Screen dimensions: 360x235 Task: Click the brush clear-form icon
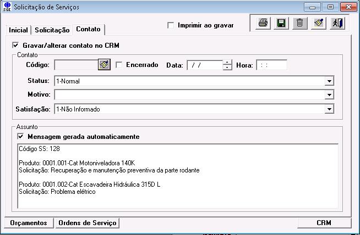pyautogui.click(x=318, y=24)
